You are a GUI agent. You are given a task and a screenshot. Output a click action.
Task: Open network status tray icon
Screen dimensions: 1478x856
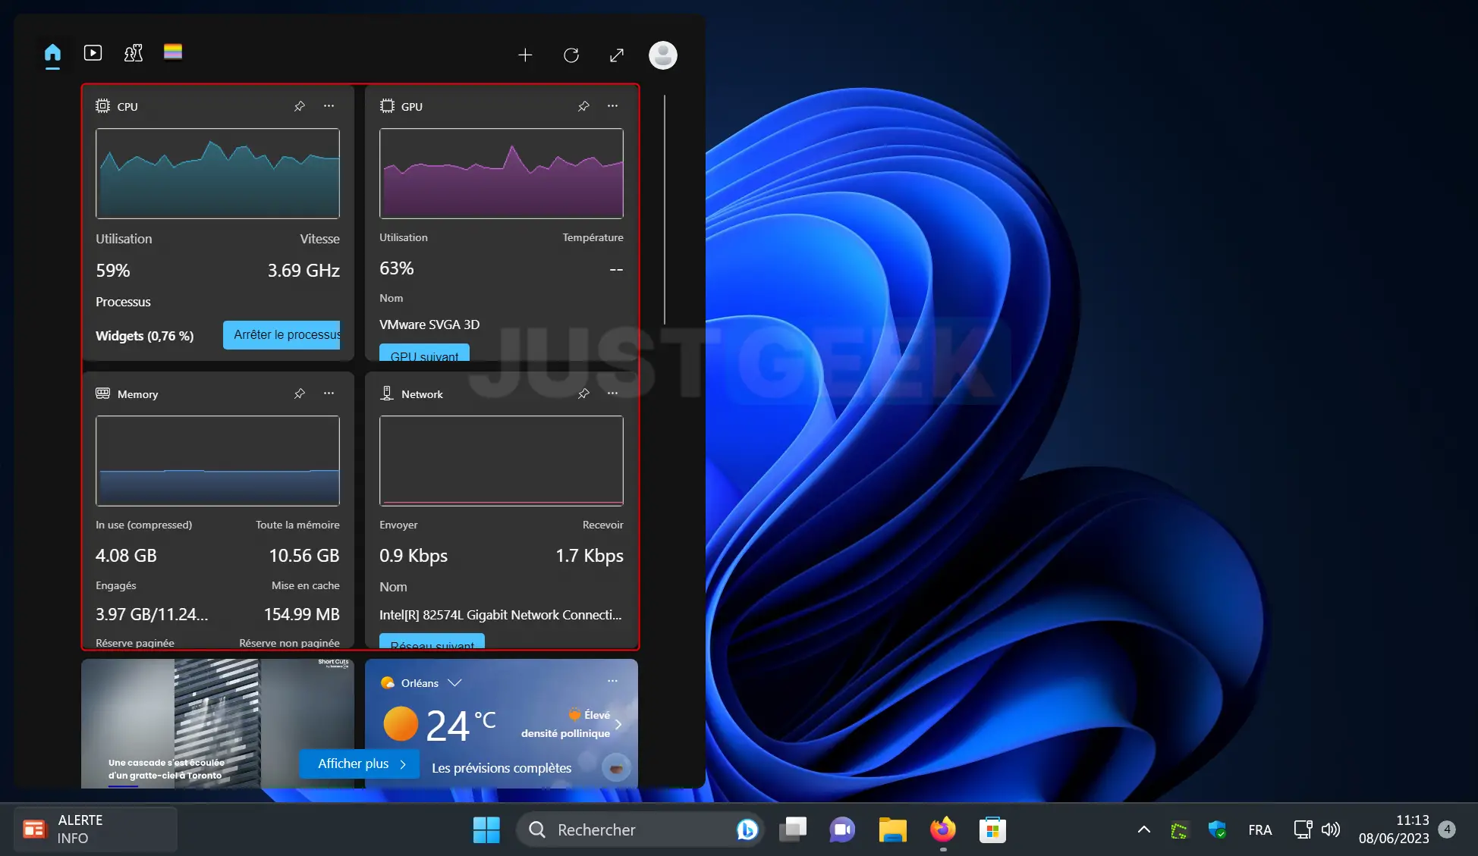[1303, 829]
